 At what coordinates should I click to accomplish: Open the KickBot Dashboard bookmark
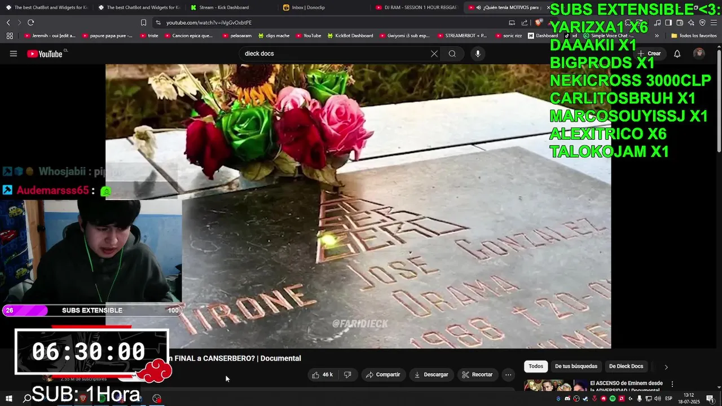click(x=350, y=36)
